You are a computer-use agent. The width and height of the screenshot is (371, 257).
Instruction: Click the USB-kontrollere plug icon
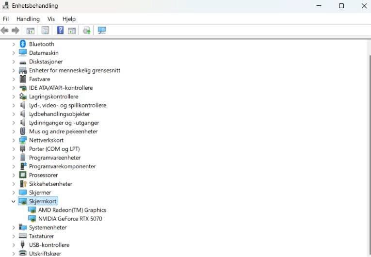23,244
